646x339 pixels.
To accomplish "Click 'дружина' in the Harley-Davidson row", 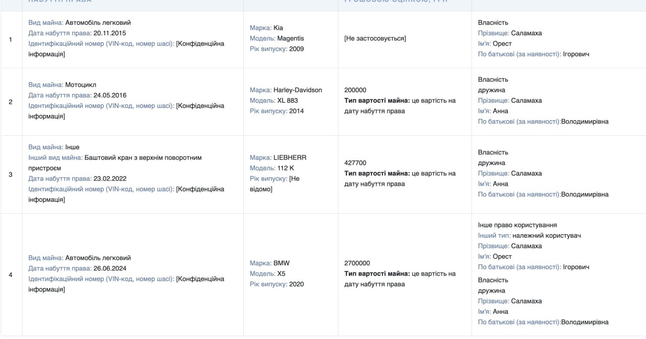I will pyautogui.click(x=492, y=90).
